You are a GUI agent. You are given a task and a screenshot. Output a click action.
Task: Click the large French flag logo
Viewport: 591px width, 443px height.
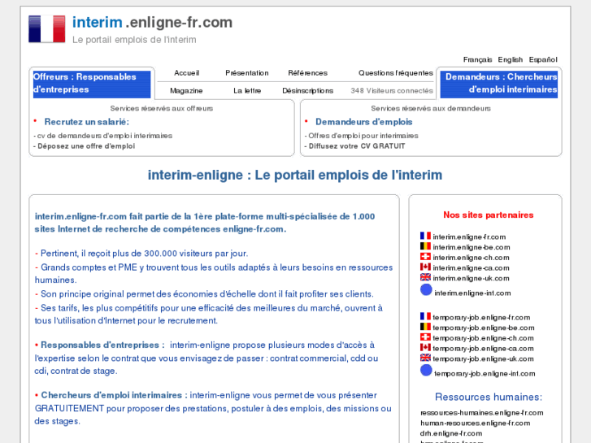pos(46,28)
